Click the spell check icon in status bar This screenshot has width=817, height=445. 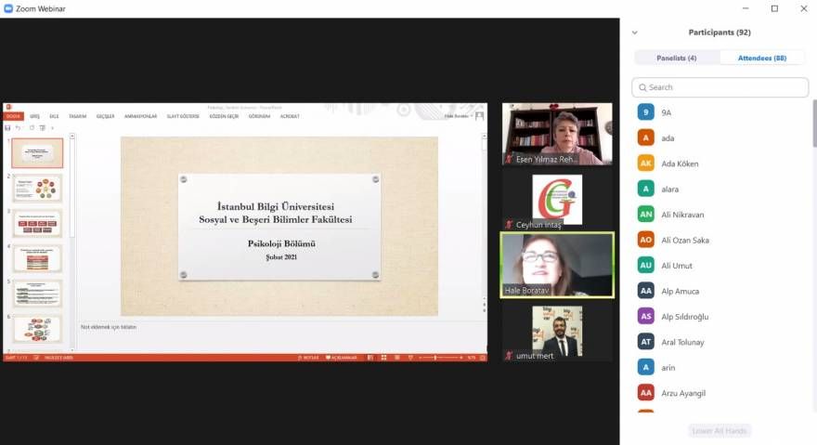(36, 358)
